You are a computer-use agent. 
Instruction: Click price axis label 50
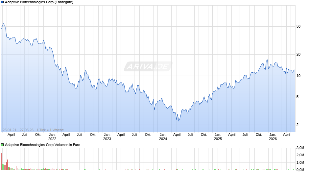click(x=298, y=26)
